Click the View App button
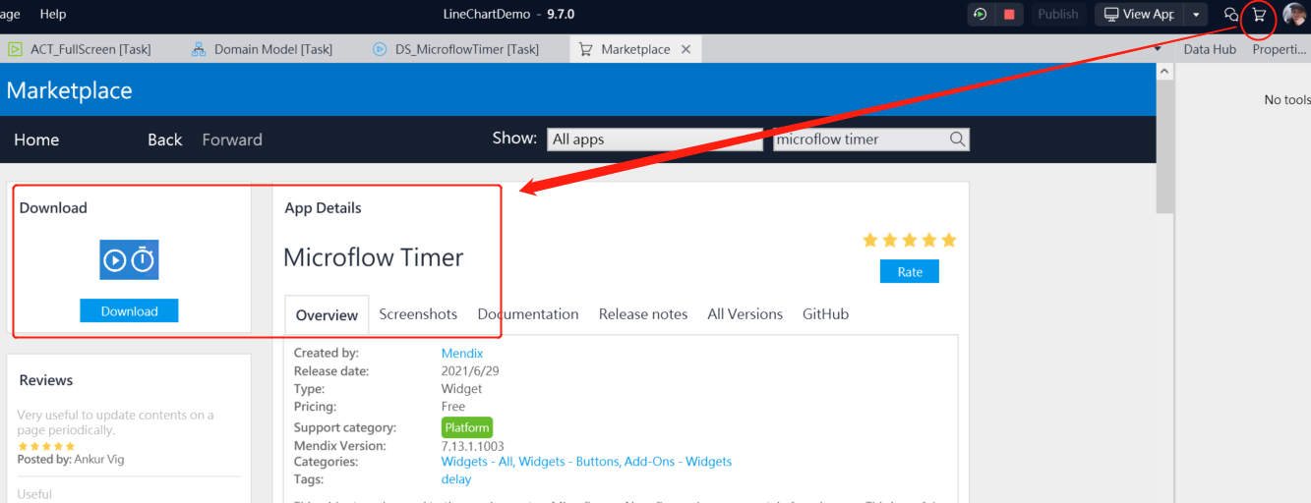Viewport: 1311px width, 503px height. (x=1139, y=14)
